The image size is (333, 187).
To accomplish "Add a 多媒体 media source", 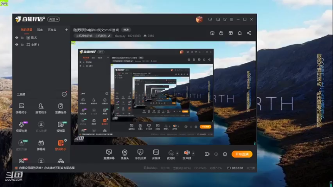I will coord(156,154).
